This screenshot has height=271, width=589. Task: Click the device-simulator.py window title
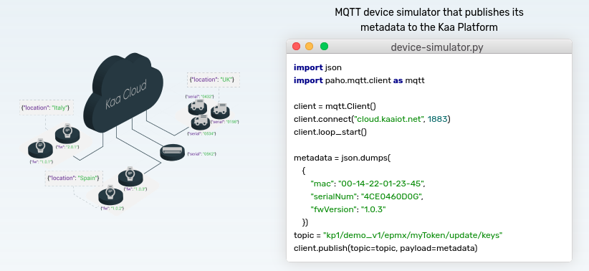(437, 47)
